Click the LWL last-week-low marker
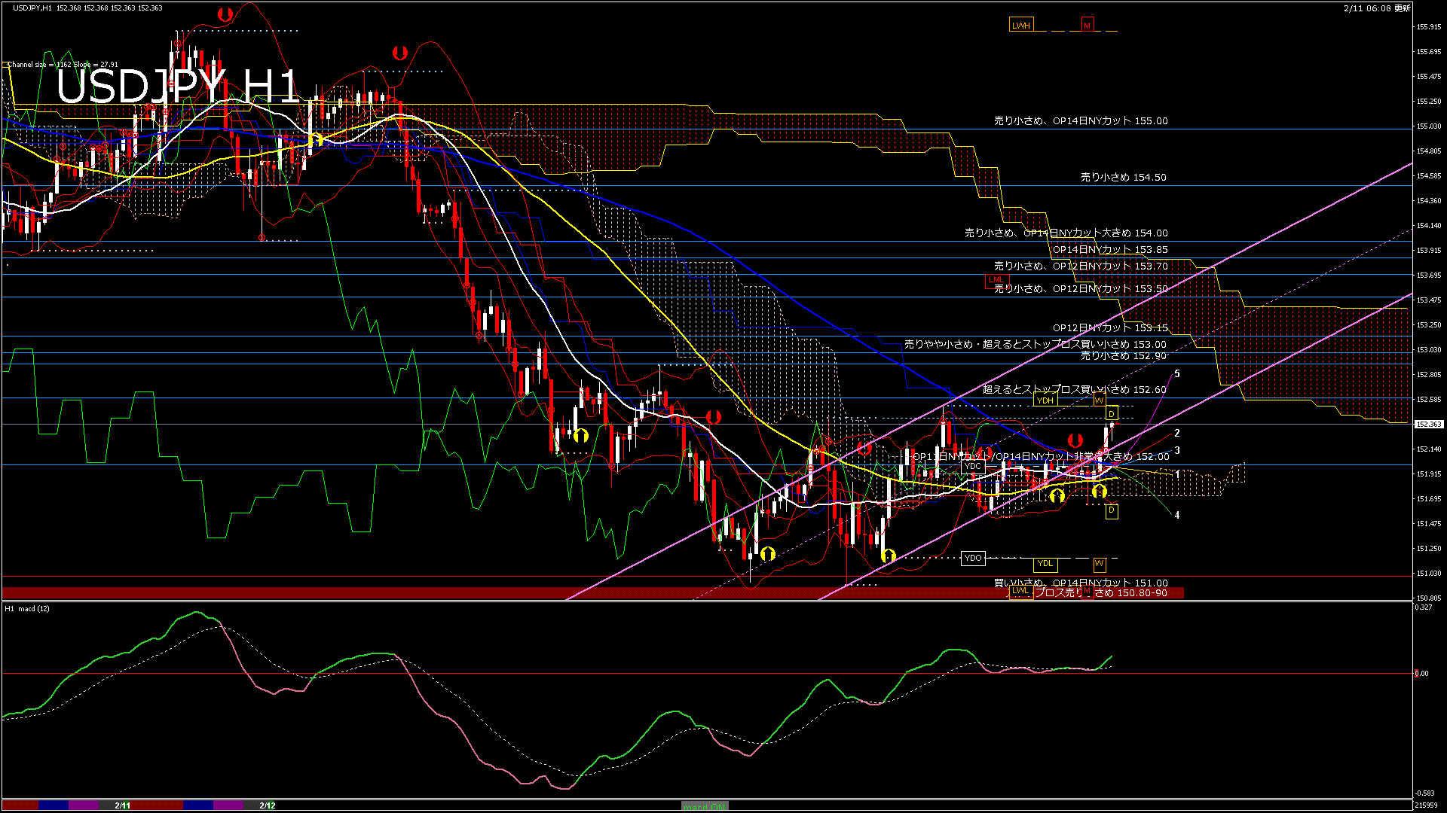The width and height of the screenshot is (1447, 813). tap(1020, 591)
